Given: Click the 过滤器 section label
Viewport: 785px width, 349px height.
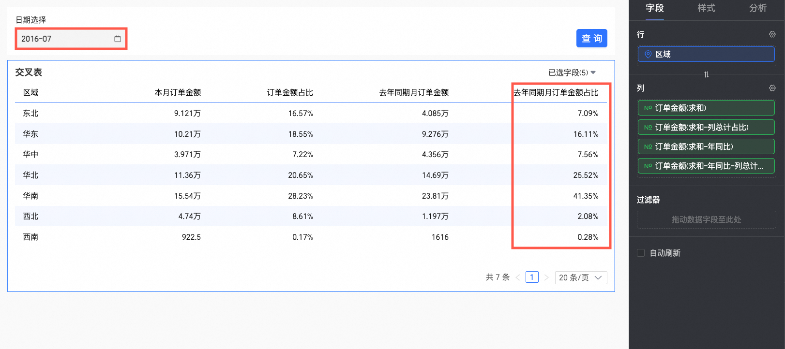Looking at the screenshot, I should coord(648,200).
